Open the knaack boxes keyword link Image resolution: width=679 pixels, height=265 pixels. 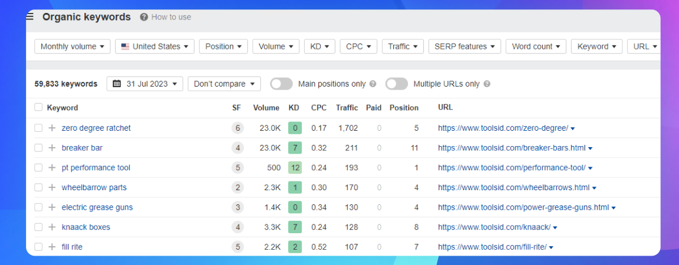pyautogui.click(x=86, y=227)
